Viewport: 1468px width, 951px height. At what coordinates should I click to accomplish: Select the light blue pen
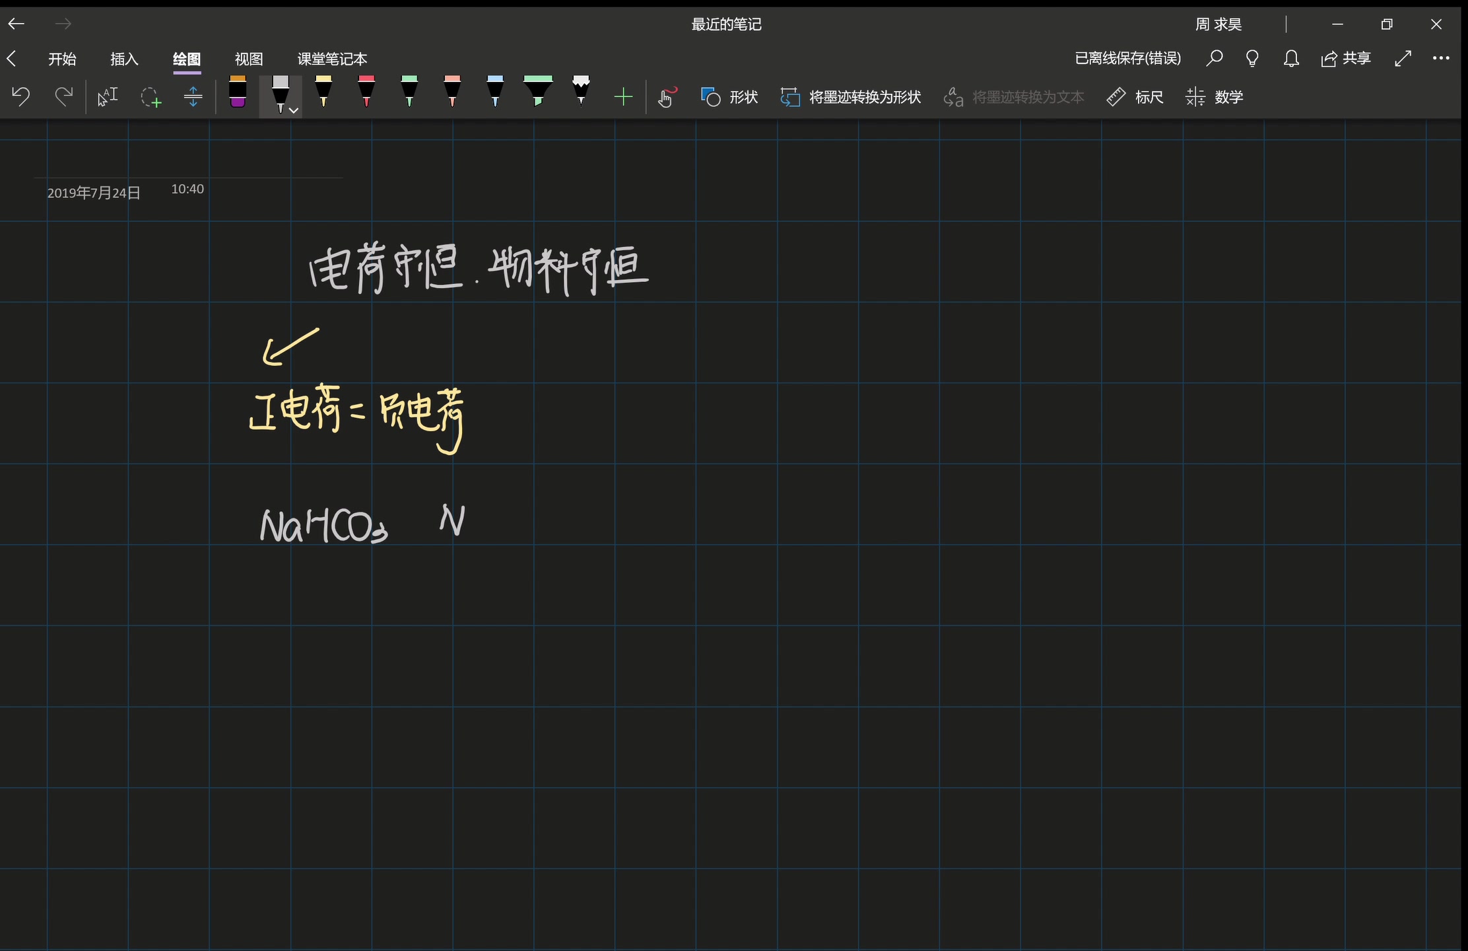tap(495, 91)
